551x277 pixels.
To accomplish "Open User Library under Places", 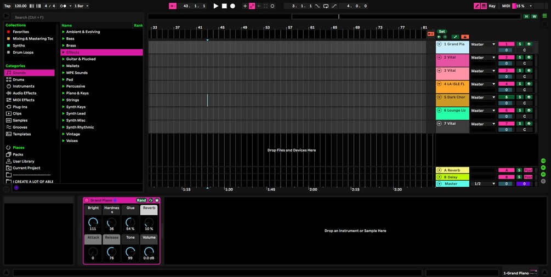I will (24, 161).
